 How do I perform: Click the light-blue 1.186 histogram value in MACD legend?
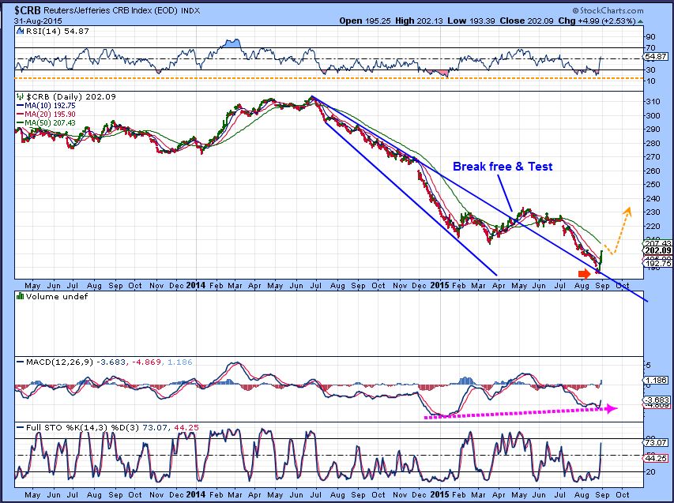[x=179, y=362]
